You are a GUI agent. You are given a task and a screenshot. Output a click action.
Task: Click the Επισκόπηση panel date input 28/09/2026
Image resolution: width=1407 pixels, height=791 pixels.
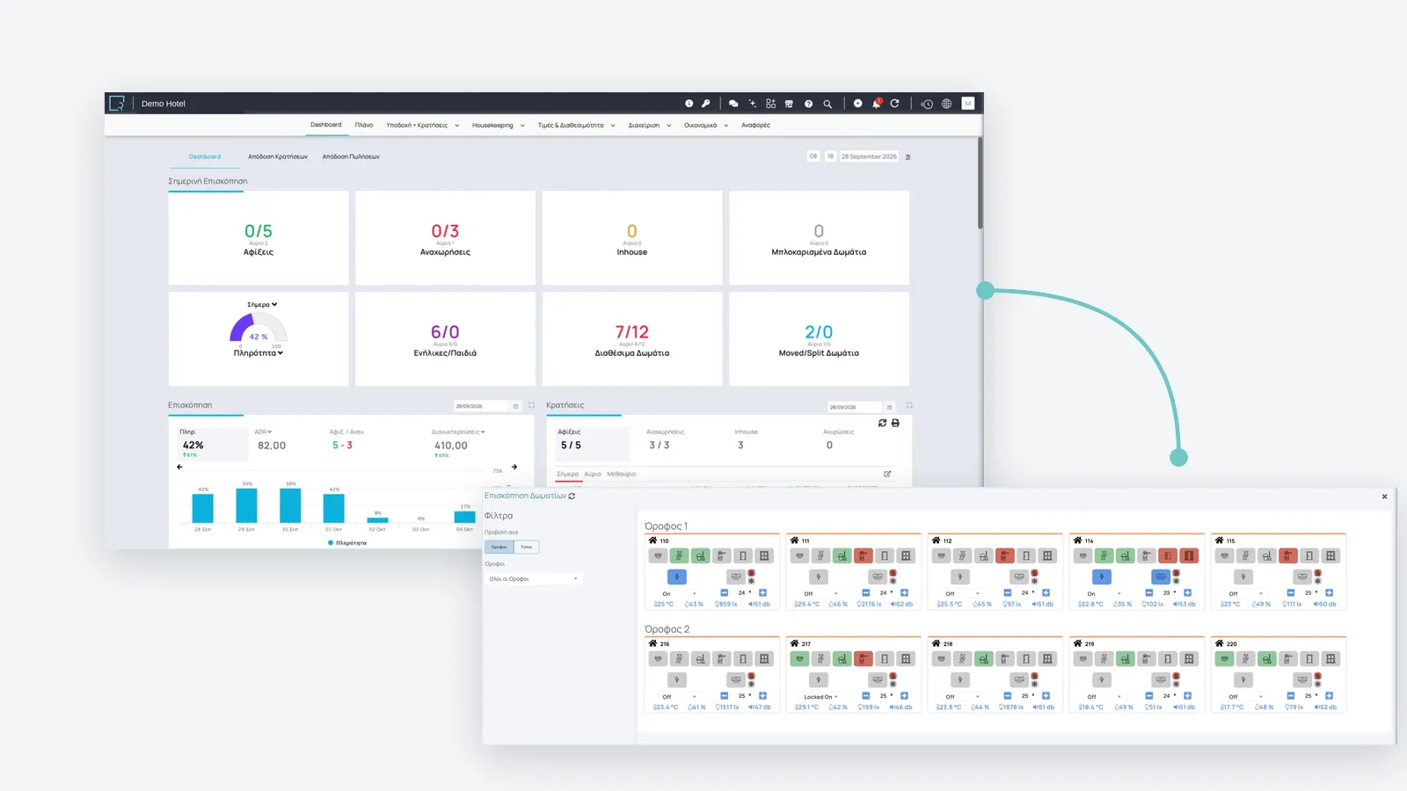pyautogui.click(x=481, y=406)
